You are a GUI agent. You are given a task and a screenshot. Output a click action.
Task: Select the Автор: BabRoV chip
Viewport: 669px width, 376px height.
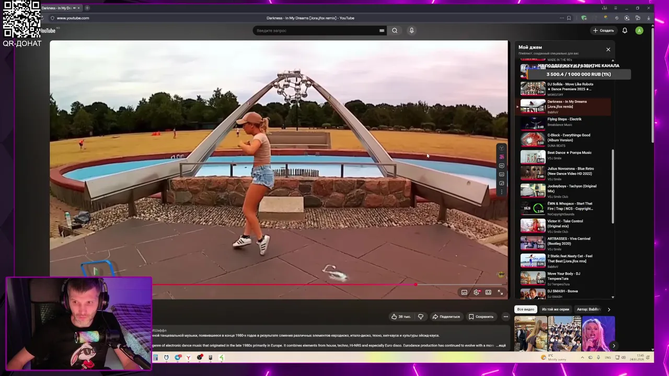tap(589, 309)
